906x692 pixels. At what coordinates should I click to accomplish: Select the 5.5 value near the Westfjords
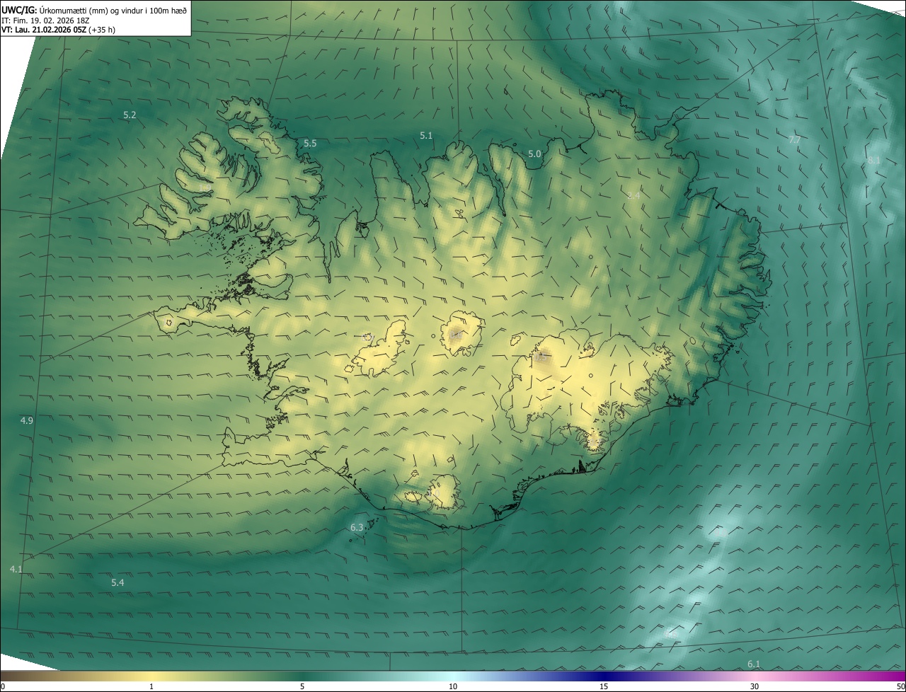pyautogui.click(x=310, y=143)
